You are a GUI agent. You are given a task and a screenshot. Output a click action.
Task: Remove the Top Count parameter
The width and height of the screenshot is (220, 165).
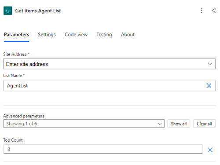point(210,150)
